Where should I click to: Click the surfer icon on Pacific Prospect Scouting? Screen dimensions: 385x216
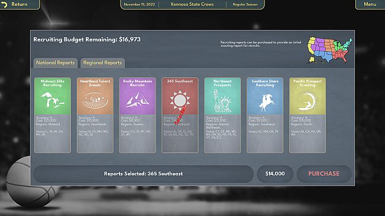coord(308,102)
